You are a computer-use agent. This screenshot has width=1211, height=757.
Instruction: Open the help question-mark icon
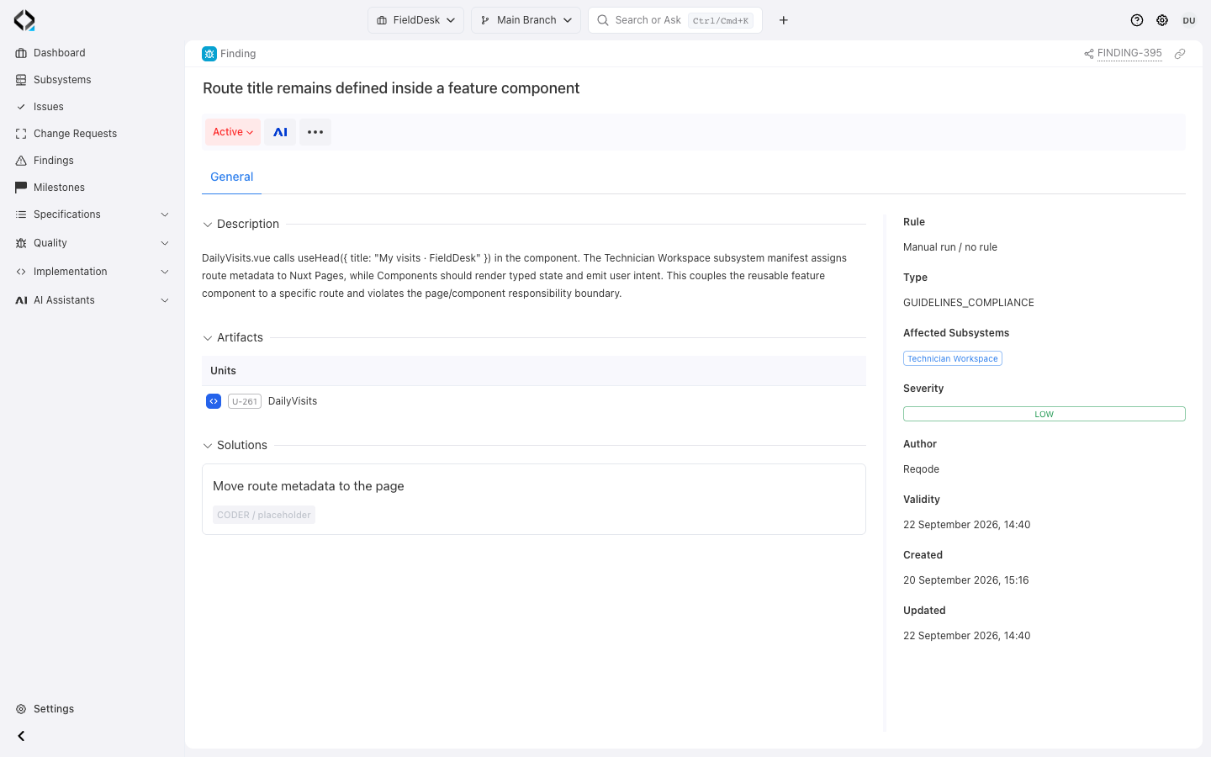[1137, 20]
